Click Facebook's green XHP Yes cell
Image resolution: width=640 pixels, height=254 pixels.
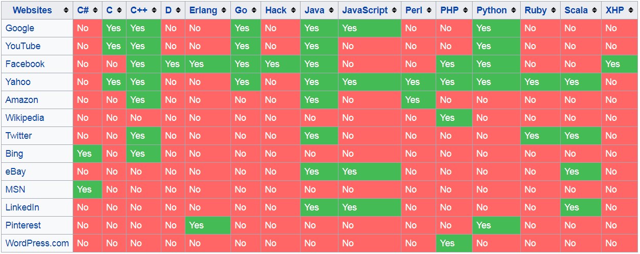(x=620, y=64)
